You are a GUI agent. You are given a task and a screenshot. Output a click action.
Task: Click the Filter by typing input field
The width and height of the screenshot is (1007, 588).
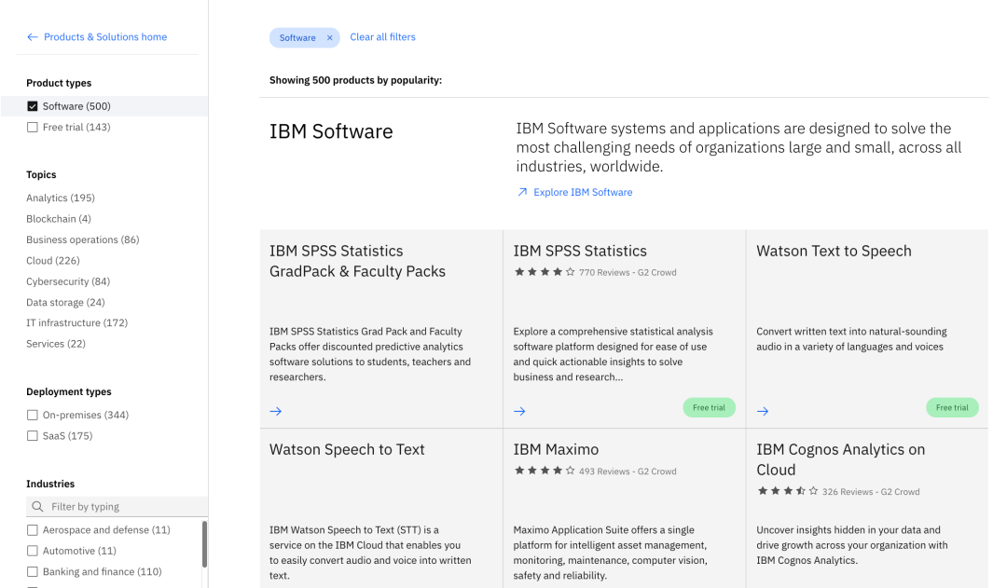121,507
